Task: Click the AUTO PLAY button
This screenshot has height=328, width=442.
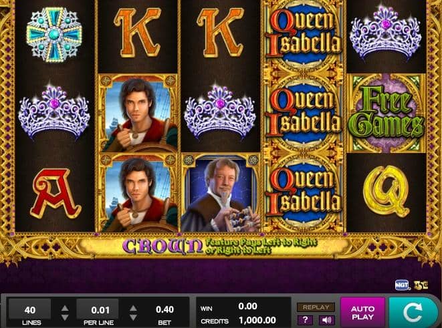Action: [x=363, y=313]
